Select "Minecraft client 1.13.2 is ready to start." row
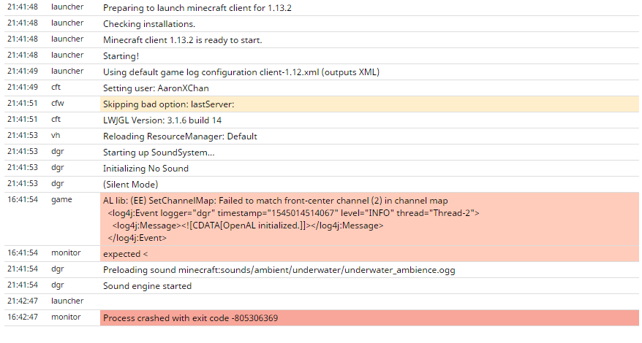642x343 pixels. pyautogui.click(x=182, y=40)
